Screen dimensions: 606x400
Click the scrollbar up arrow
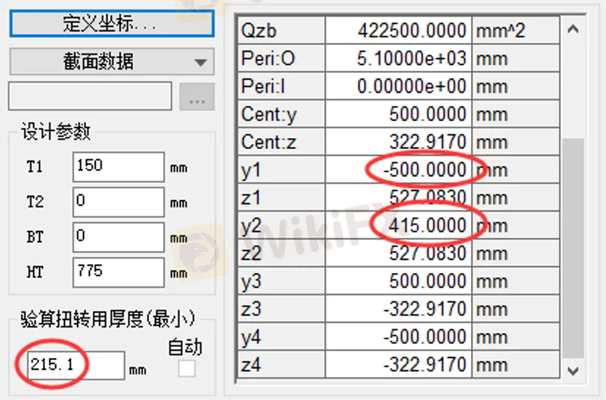pyautogui.click(x=571, y=30)
